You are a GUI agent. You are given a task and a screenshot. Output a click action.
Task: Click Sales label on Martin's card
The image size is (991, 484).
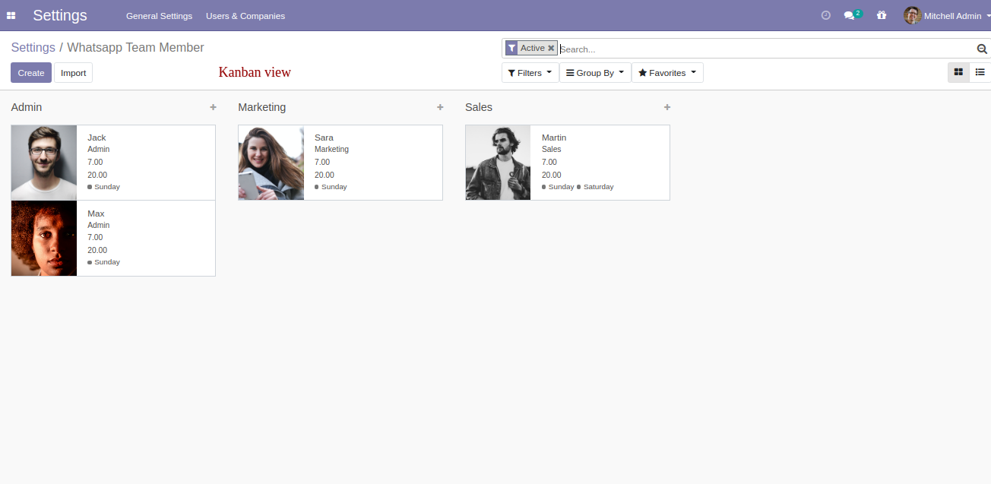point(552,150)
